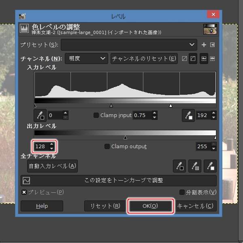Screen dimensions: 243x243
Task: Uncheck the プレビュー(P) checkbox
Action: point(24,192)
